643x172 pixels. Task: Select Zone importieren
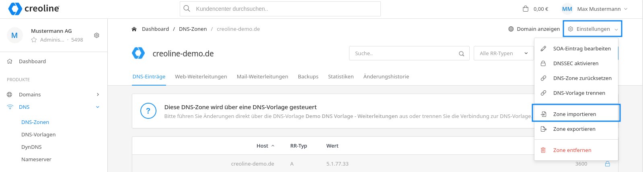pos(576,114)
